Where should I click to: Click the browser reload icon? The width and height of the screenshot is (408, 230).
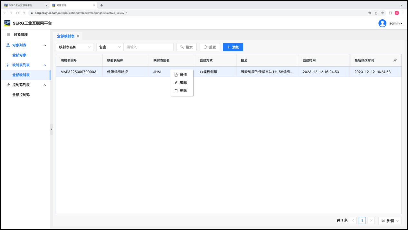click(x=17, y=13)
